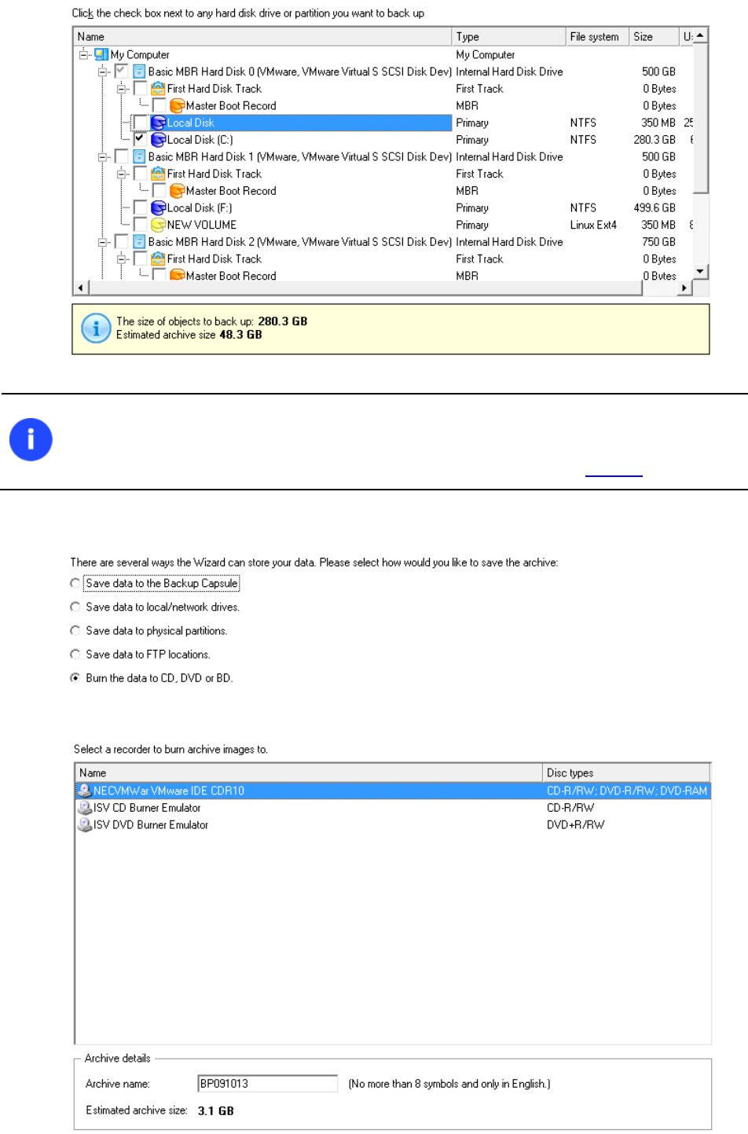
Task: Select the NECVMWar VMware IDE CDR10 recorder icon
Action: click(x=85, y=791)
